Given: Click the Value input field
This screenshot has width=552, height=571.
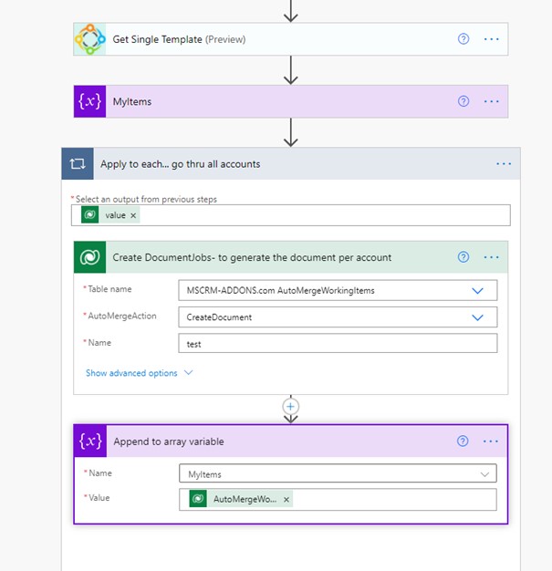Looking at the screenshot, I should 338,499.
